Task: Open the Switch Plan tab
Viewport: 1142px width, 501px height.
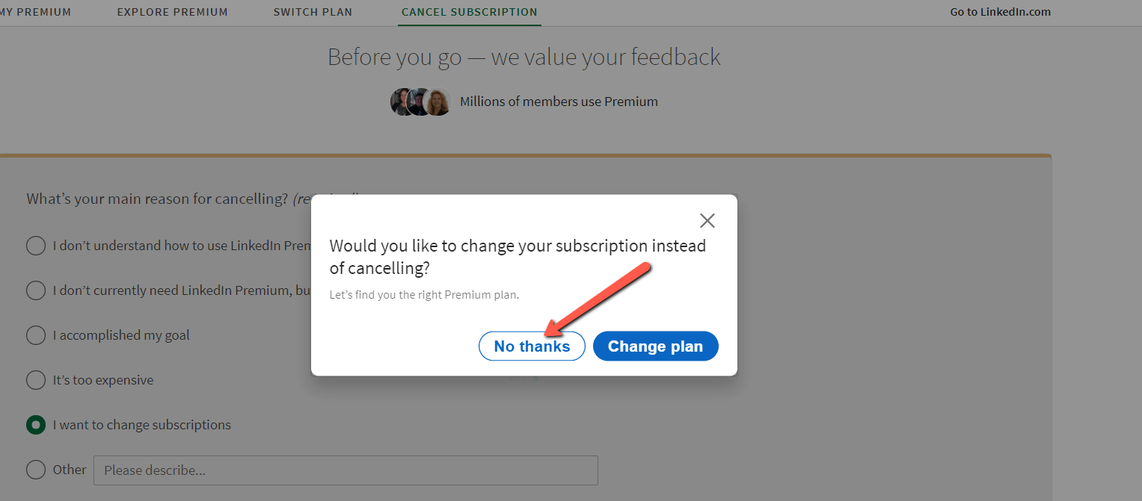Action: (x=313, y=12)
